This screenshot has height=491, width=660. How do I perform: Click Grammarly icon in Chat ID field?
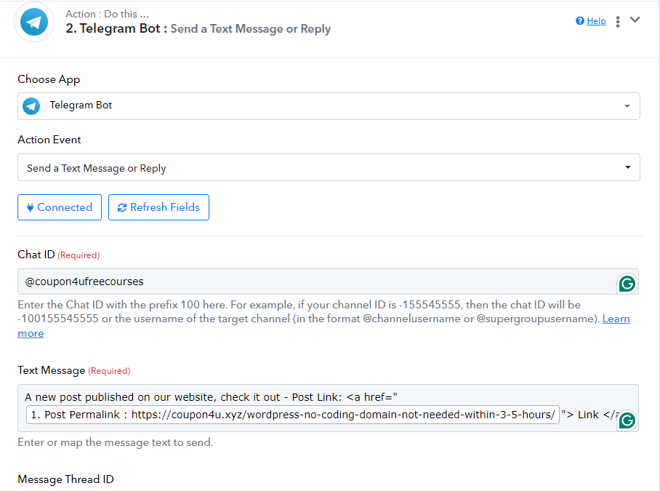point(627,284)
